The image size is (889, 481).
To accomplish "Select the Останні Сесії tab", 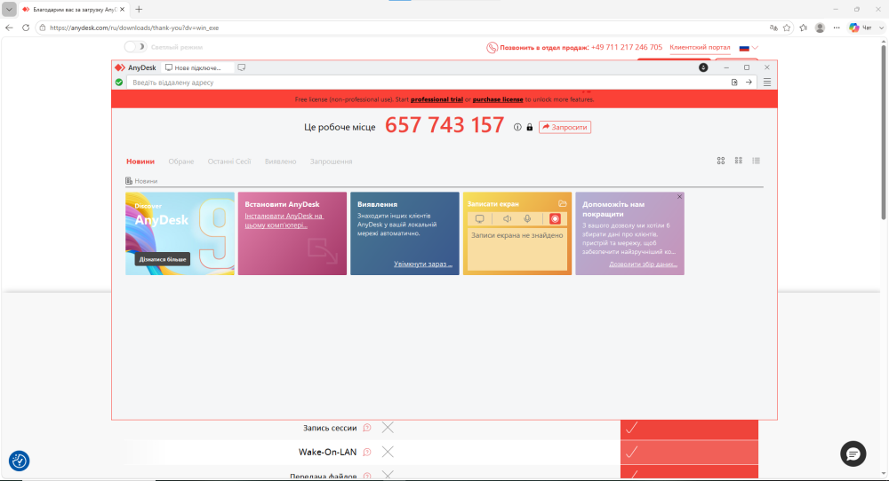I will click(x=229, y=162).
